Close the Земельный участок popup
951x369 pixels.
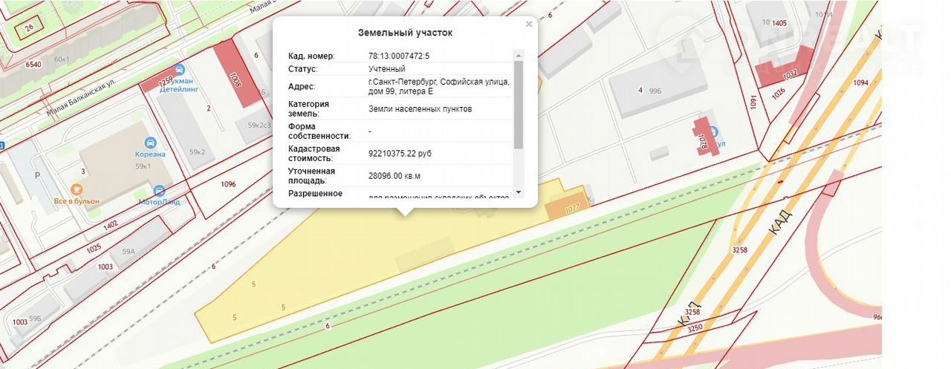pos(529,25)
